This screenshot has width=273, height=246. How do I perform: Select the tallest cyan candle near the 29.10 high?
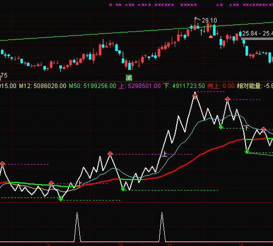[x=214, y=30]
